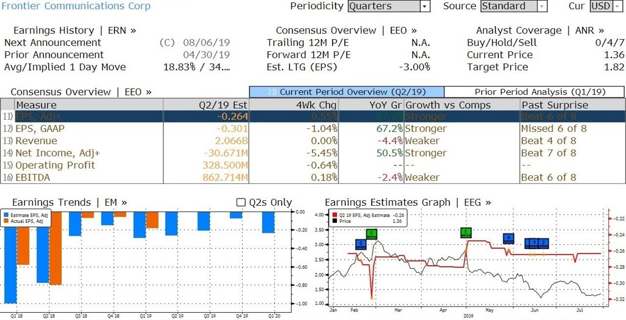Click the blue '1' revision marker
The width and height of the screenshot is (626, 320).
tap(534, 242)
